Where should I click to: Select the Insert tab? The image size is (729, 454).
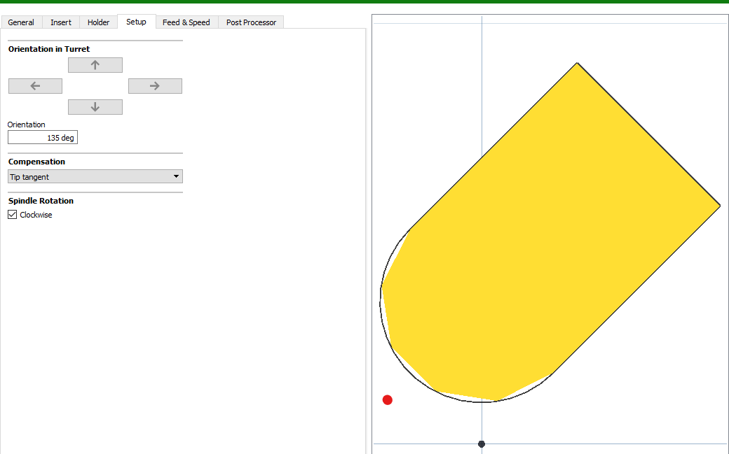[60, 22]
